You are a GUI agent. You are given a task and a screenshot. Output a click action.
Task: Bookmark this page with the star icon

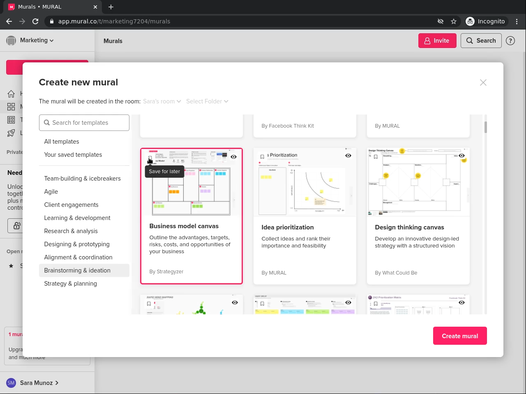click(x=454, y=21)
